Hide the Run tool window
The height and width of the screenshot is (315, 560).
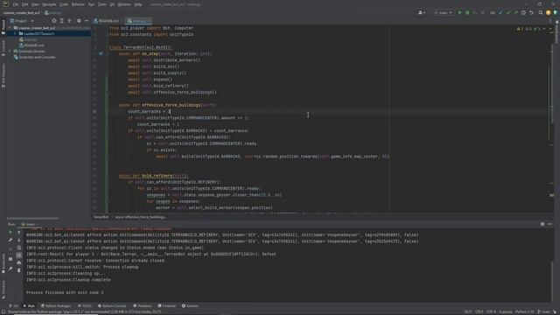pyautogui.click(x=550, y=224)
